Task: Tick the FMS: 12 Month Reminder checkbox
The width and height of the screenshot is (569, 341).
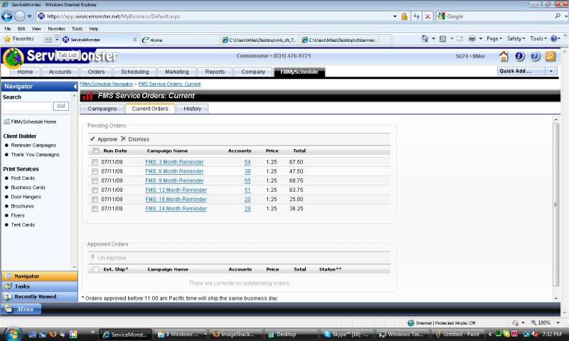Action: (x=95, y=190)
